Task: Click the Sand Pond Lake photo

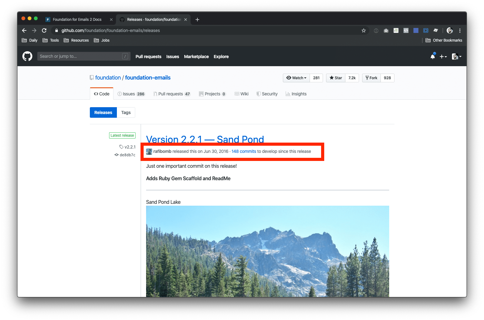Action: (268, 251)
